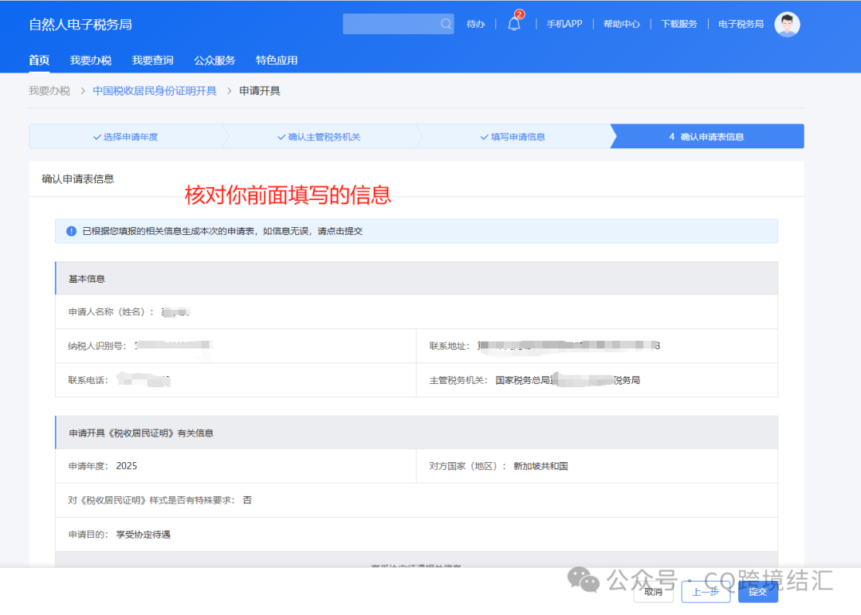
Task: Click the blue info icon in the banner
Action: (x=71, y=230)
